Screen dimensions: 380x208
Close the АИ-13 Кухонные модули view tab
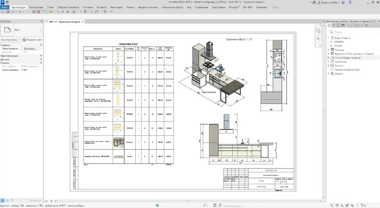pos(83,21)
